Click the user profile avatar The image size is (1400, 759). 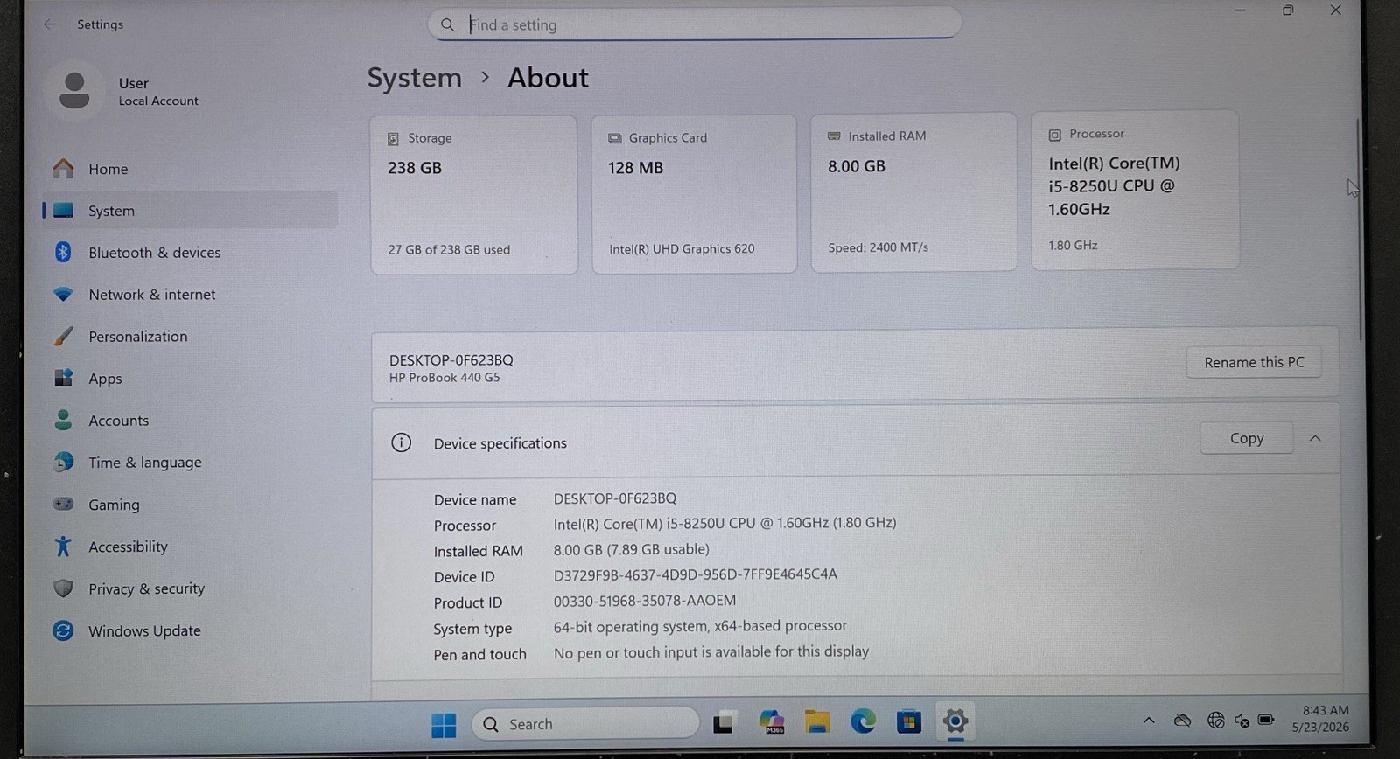74,91
